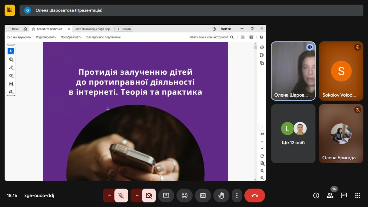This screenshot has width=368, height=207.
Task: Click the home icon in PDF viewer
Action: [25, 29]
